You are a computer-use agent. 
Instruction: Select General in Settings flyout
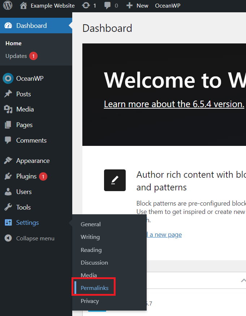91,224
